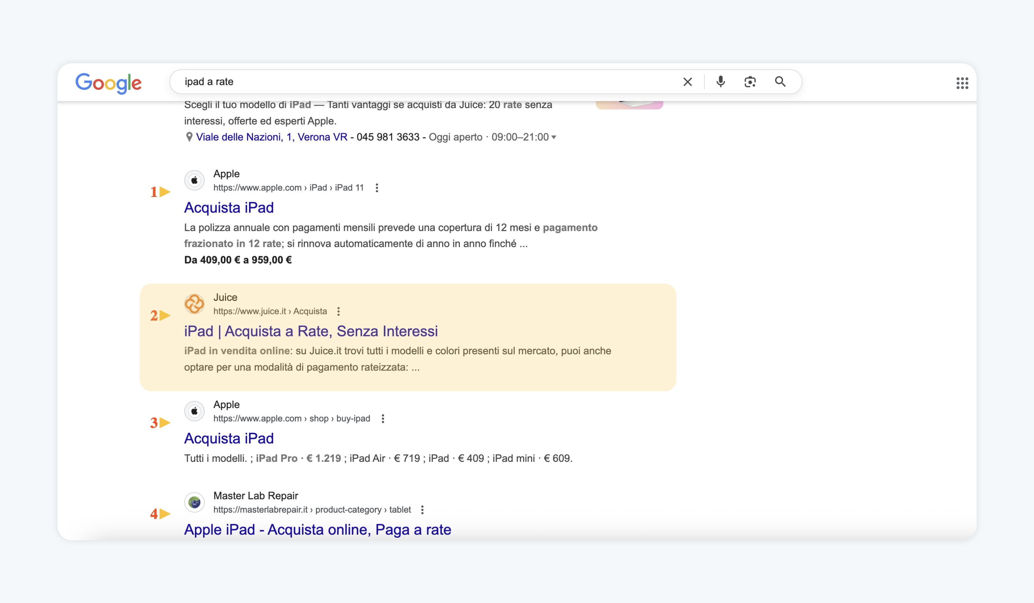This screenshot has height=603, width=1034.
Task: Open the first "Acquista iPad" result under iPad 11
Action: (229, 207)
